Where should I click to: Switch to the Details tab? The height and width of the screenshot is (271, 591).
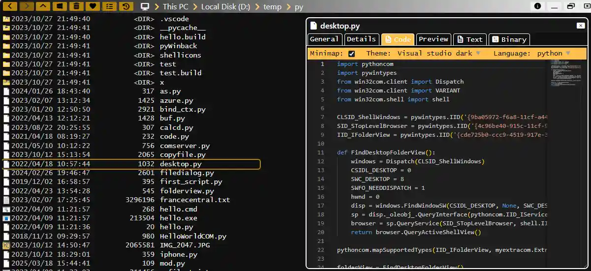tap(361, 39)
